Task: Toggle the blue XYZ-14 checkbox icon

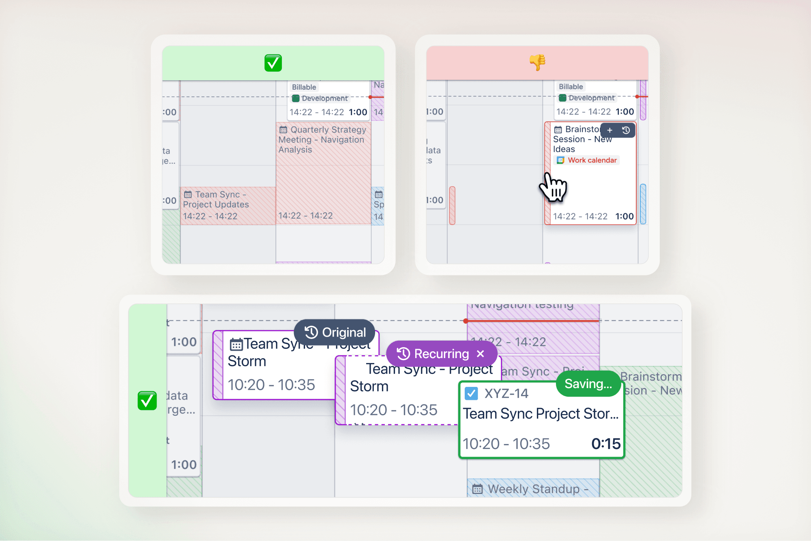Action: (x=471, y=393)
